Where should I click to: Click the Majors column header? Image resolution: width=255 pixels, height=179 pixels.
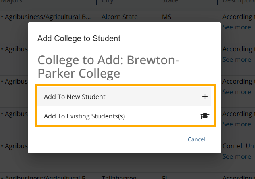coord(12,2)
